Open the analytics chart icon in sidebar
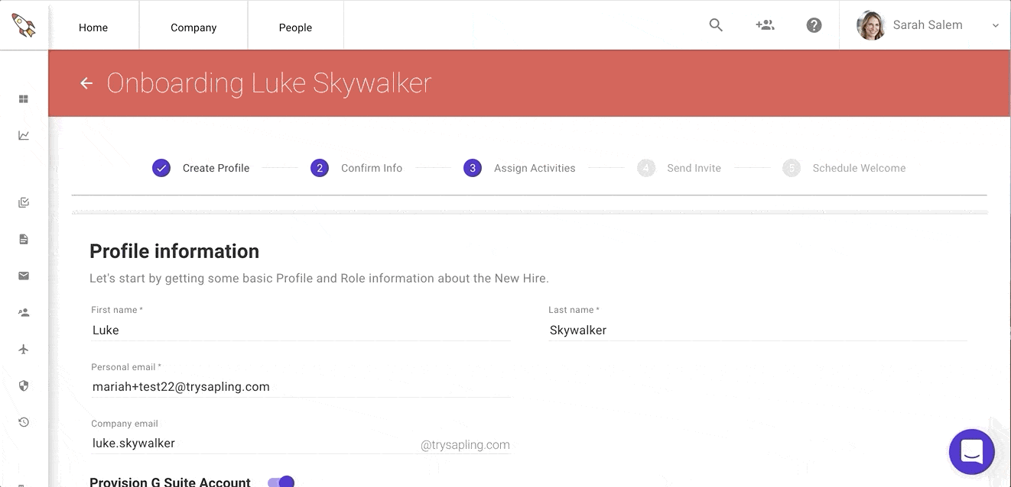 click(x=24, y=135)
